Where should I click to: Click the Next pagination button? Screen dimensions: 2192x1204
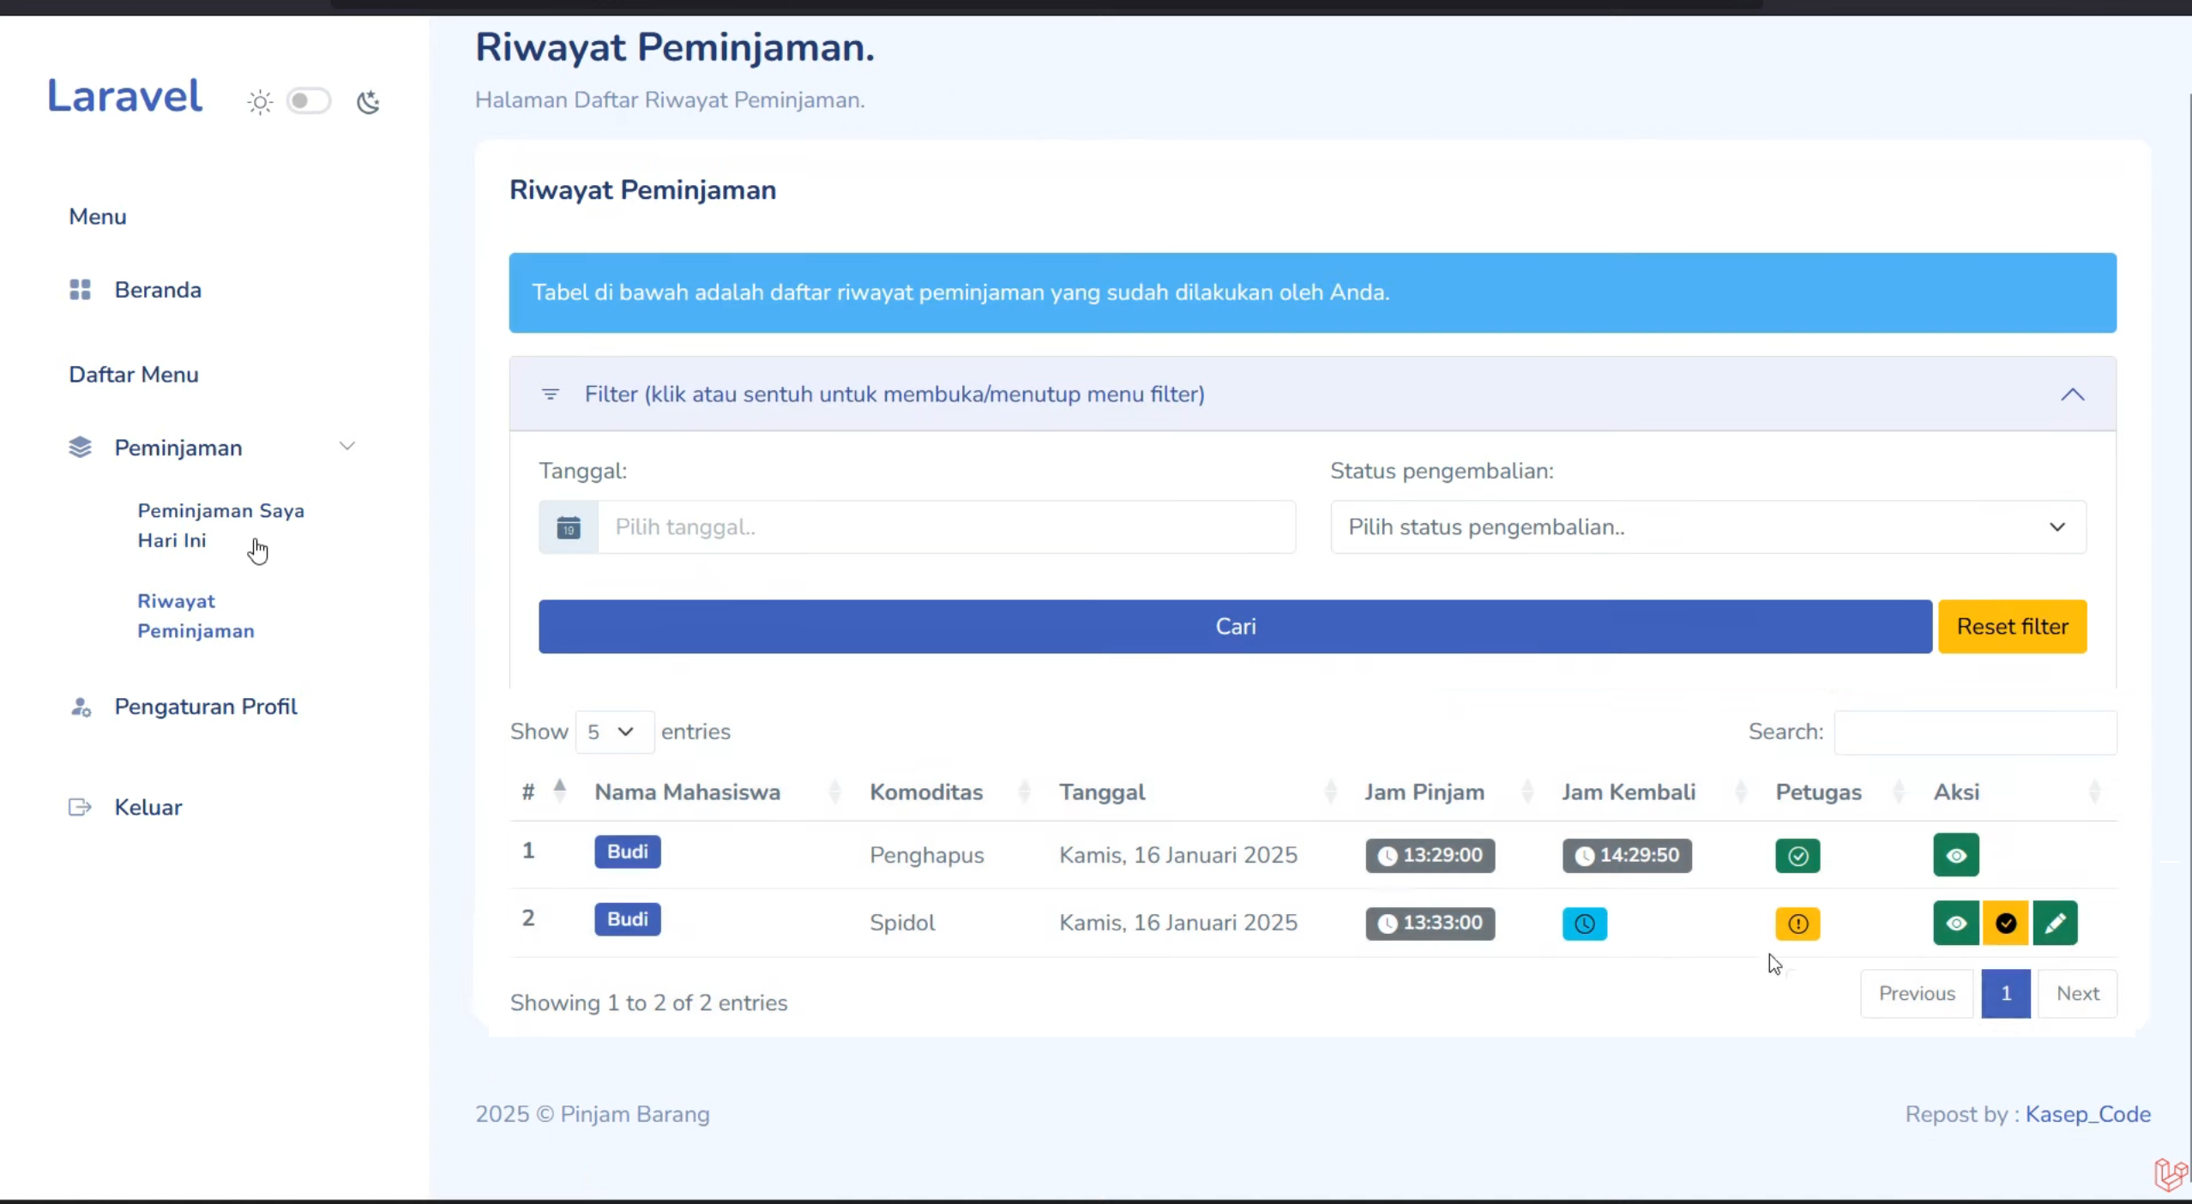coord(2078,994)
